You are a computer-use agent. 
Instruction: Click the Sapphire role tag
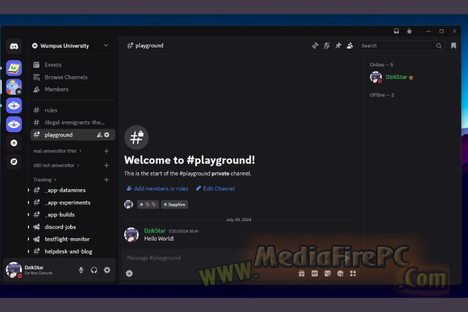click(174, 205)
